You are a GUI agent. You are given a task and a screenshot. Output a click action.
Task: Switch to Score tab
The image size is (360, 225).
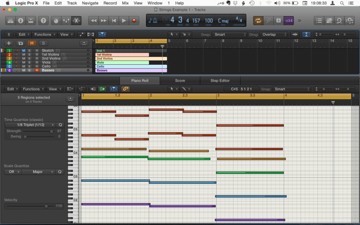[x=180, y=81]
